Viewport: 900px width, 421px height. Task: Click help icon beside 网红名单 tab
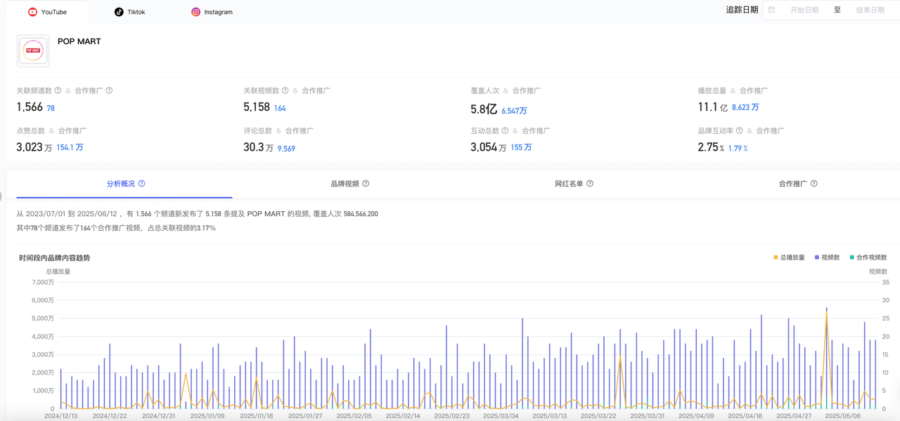(x=590, y=184)
